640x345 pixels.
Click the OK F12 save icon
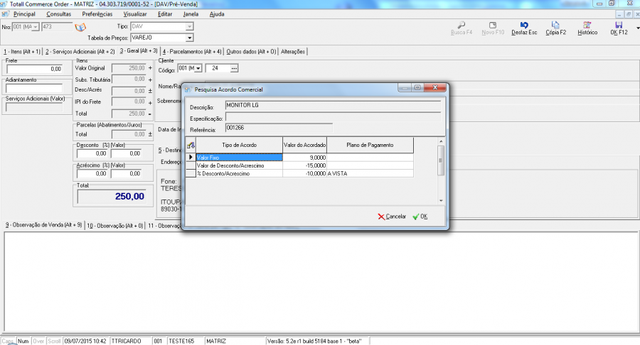pyautogui.click(x=619, y=25)
